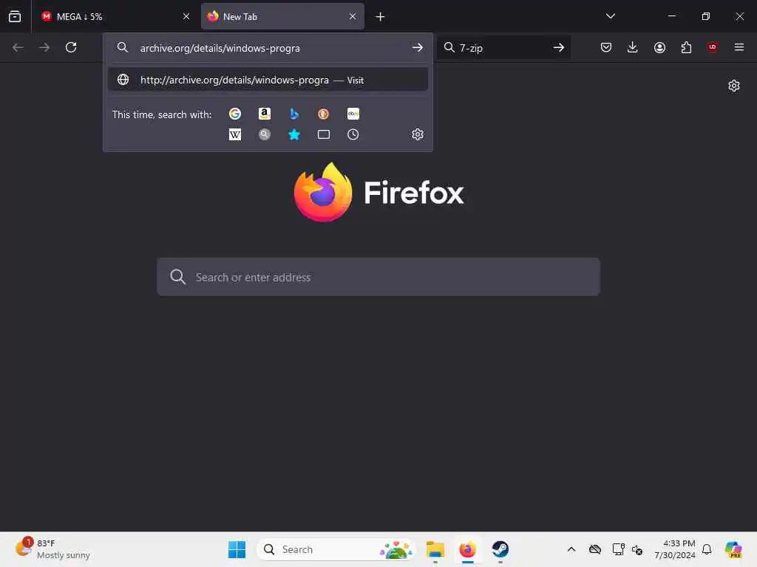Open File Explorer from taskbar

click(x=435, y=549)
